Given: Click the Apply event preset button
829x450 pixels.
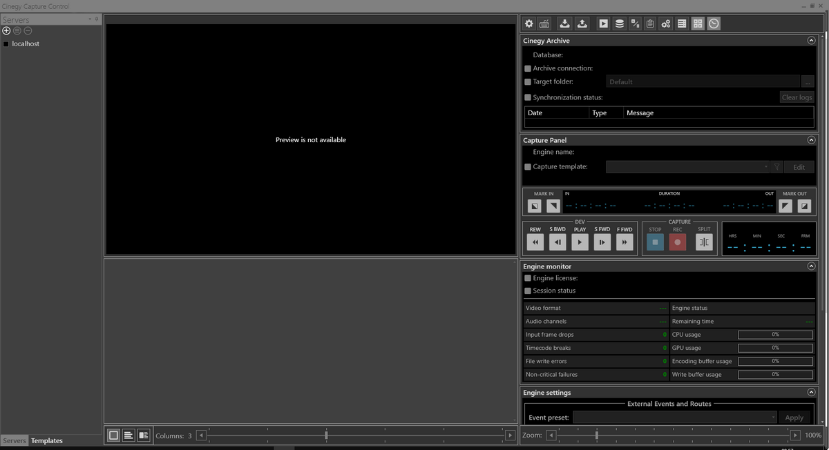Looking at the screenshot, I should (x=794, y=418).
